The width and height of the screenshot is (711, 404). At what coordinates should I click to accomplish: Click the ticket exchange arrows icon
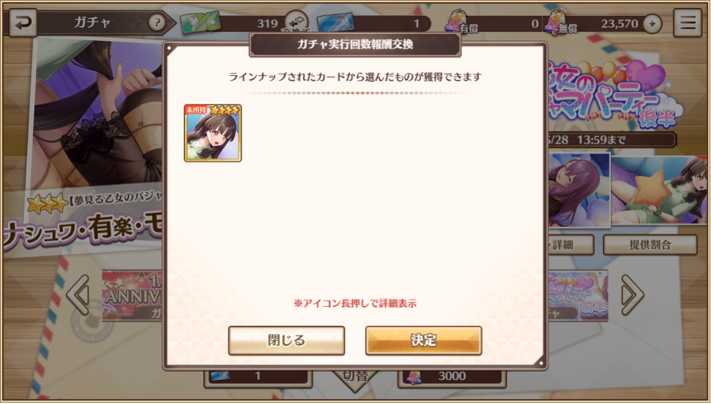(297, 21)
